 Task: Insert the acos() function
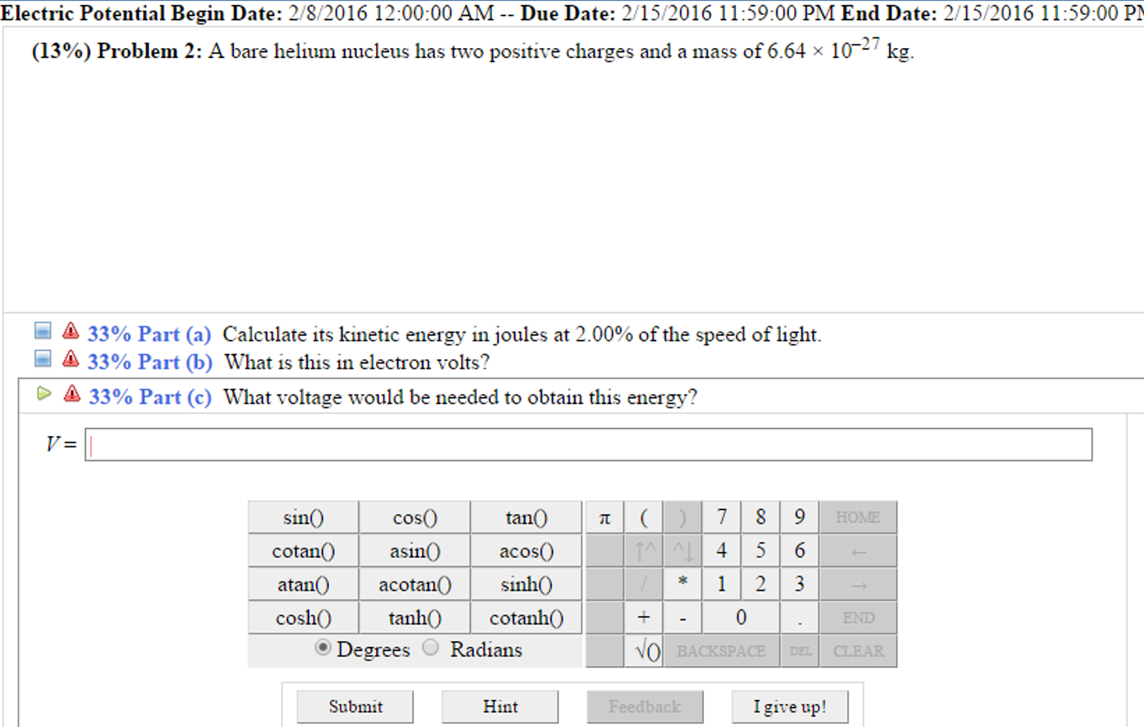526,551
